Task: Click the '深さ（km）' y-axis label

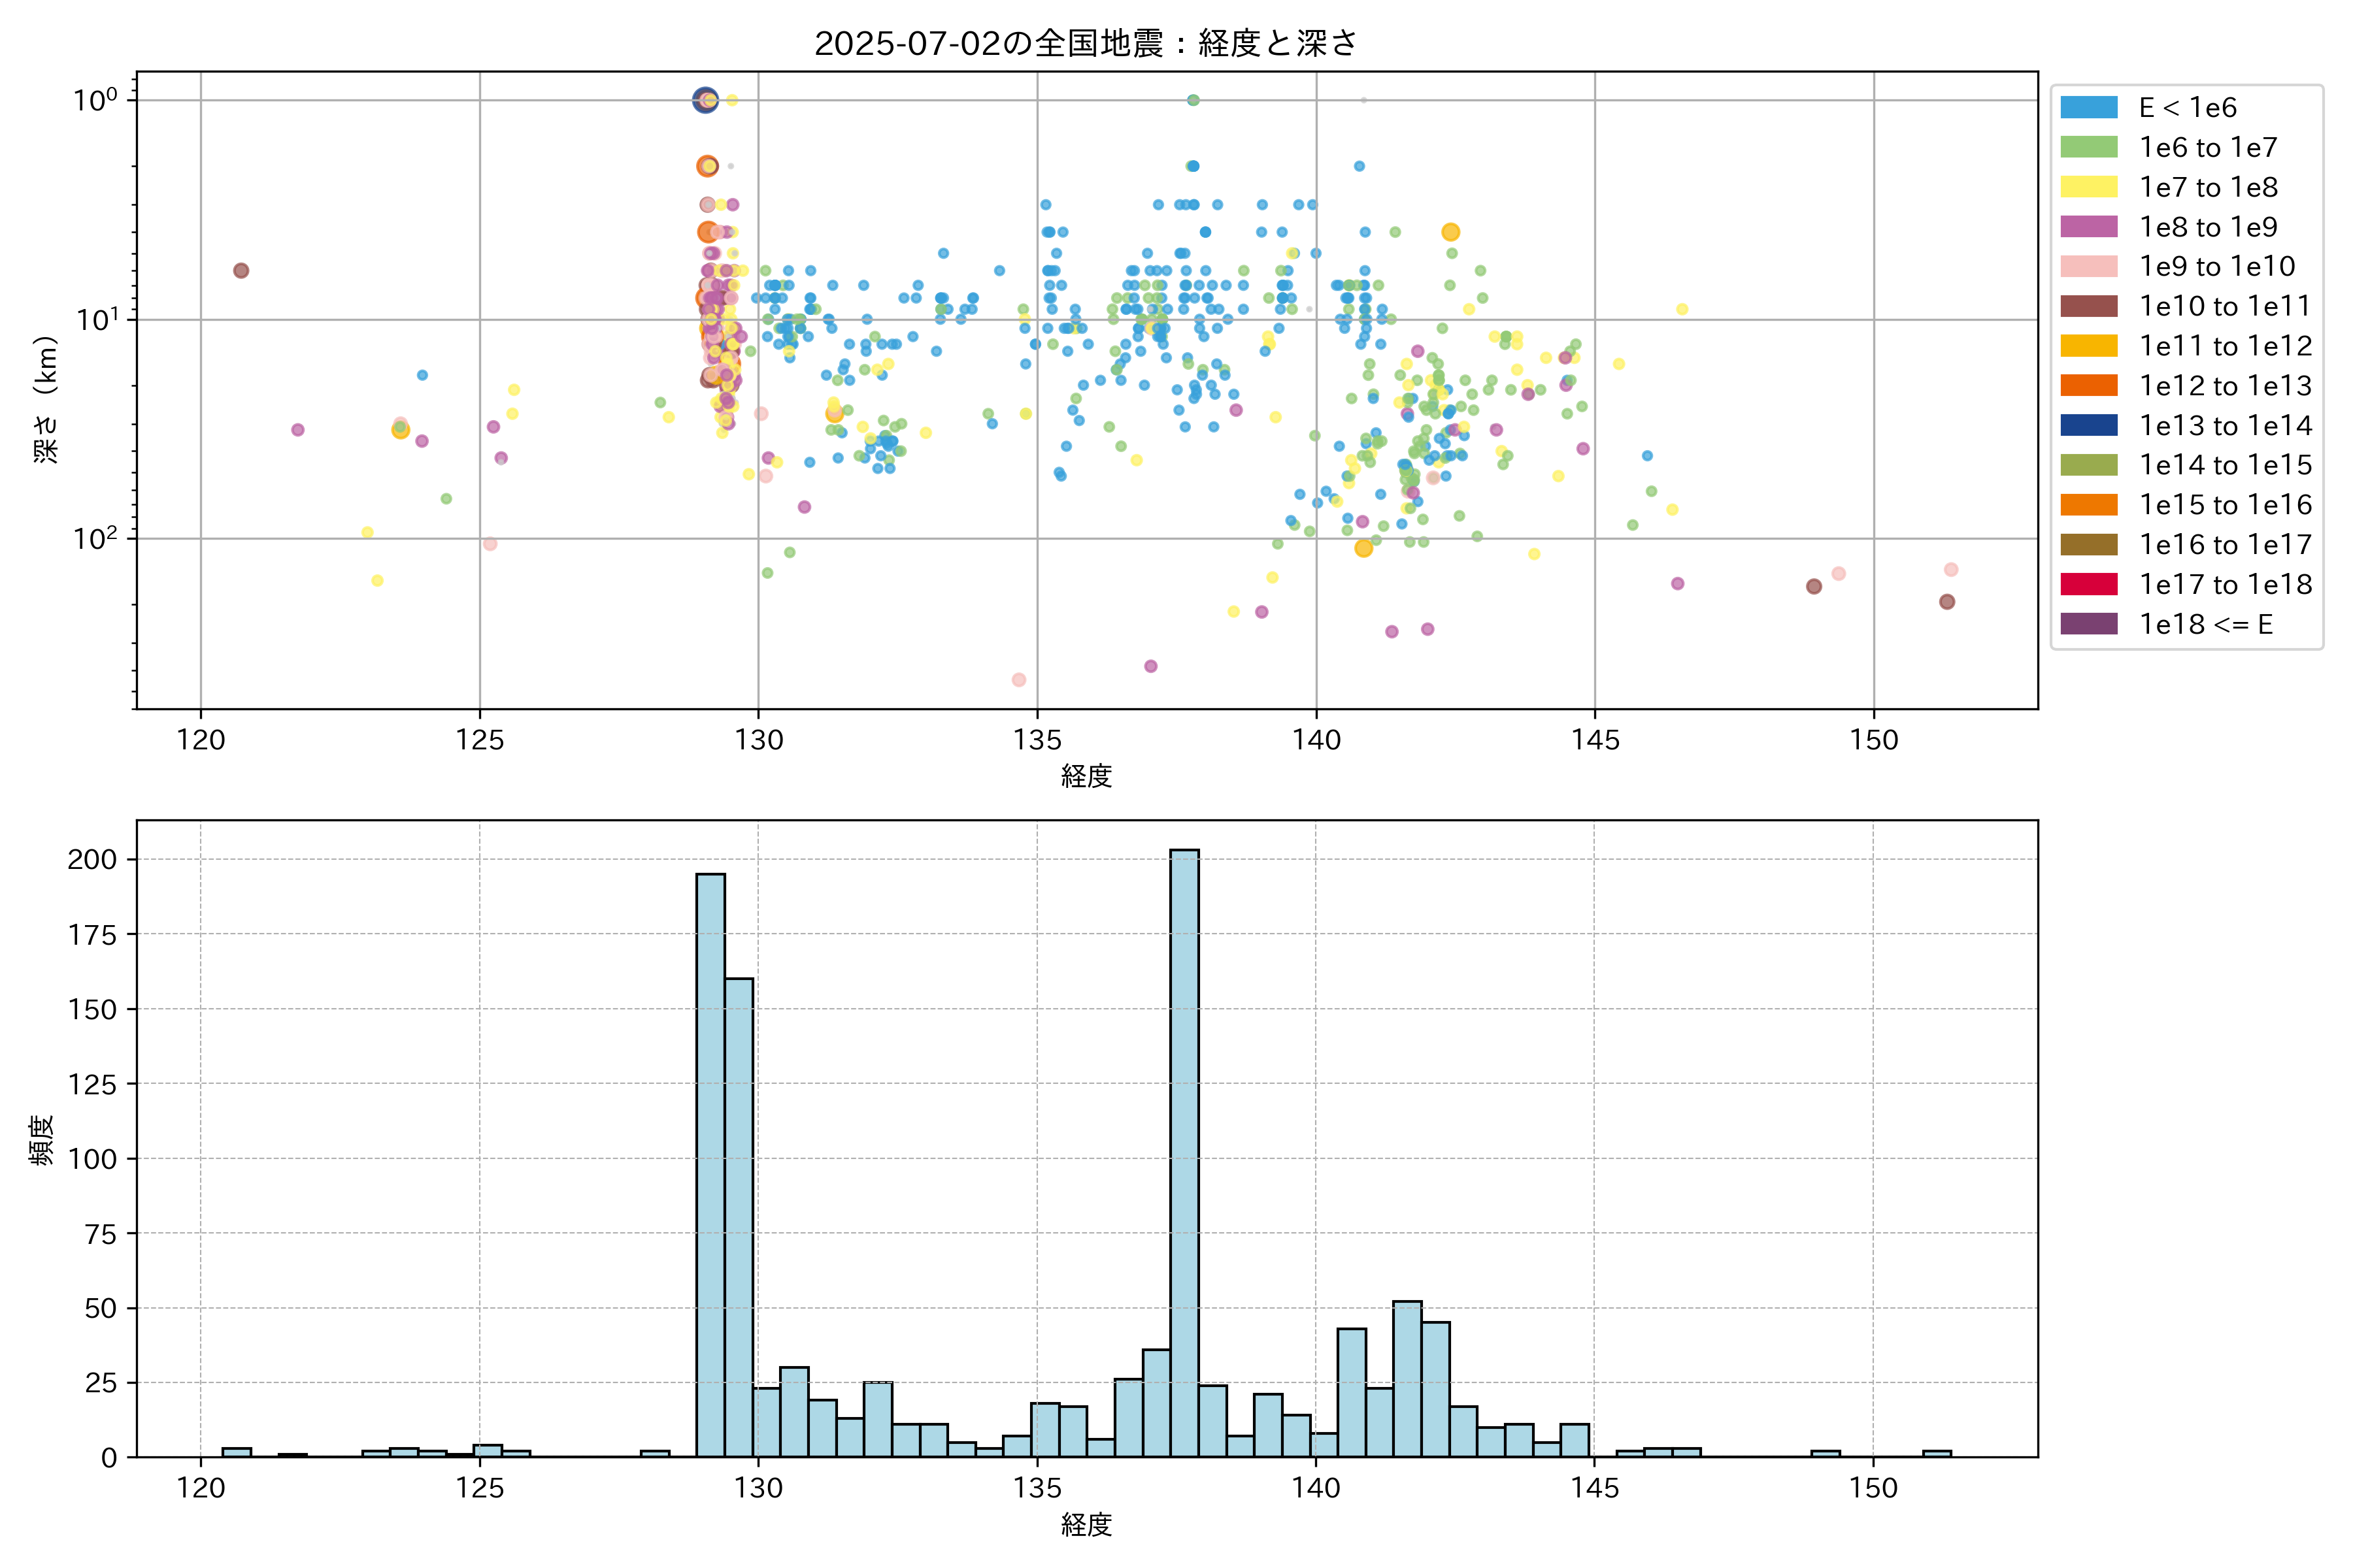Action: [x=46, y=400]
